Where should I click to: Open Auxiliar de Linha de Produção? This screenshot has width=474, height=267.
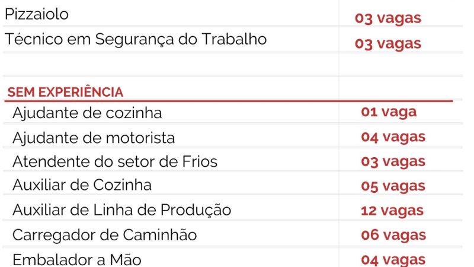pos(121,210)
